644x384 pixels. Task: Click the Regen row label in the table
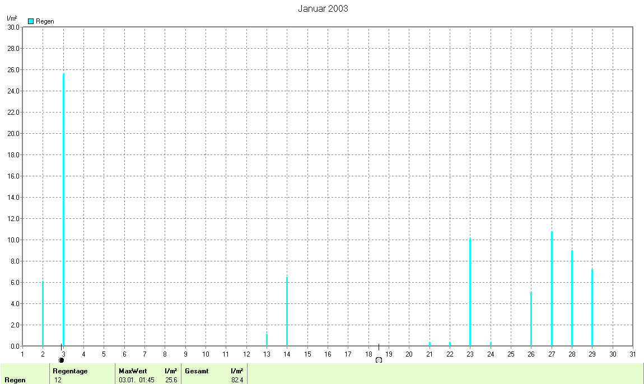coord(15,380)
